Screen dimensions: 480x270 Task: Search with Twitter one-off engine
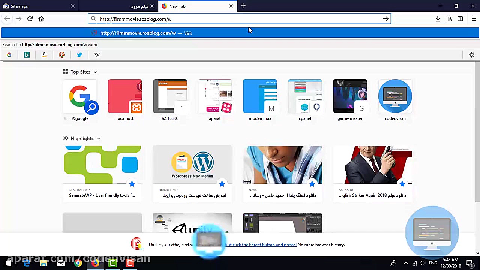79,55
